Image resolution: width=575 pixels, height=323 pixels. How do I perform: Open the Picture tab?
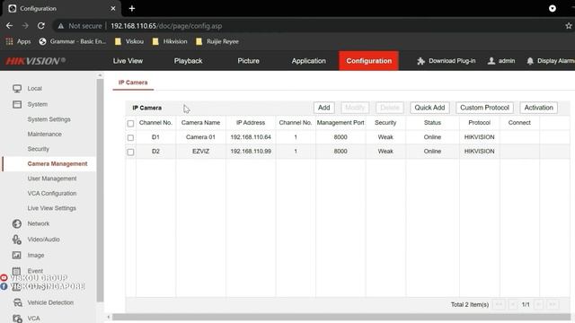pos(248,61)
